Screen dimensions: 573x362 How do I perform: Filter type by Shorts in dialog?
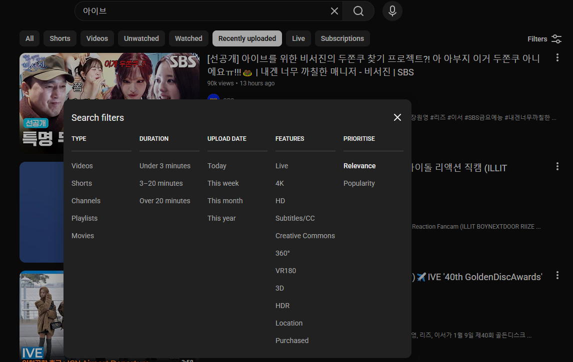(x=82, y=183)
